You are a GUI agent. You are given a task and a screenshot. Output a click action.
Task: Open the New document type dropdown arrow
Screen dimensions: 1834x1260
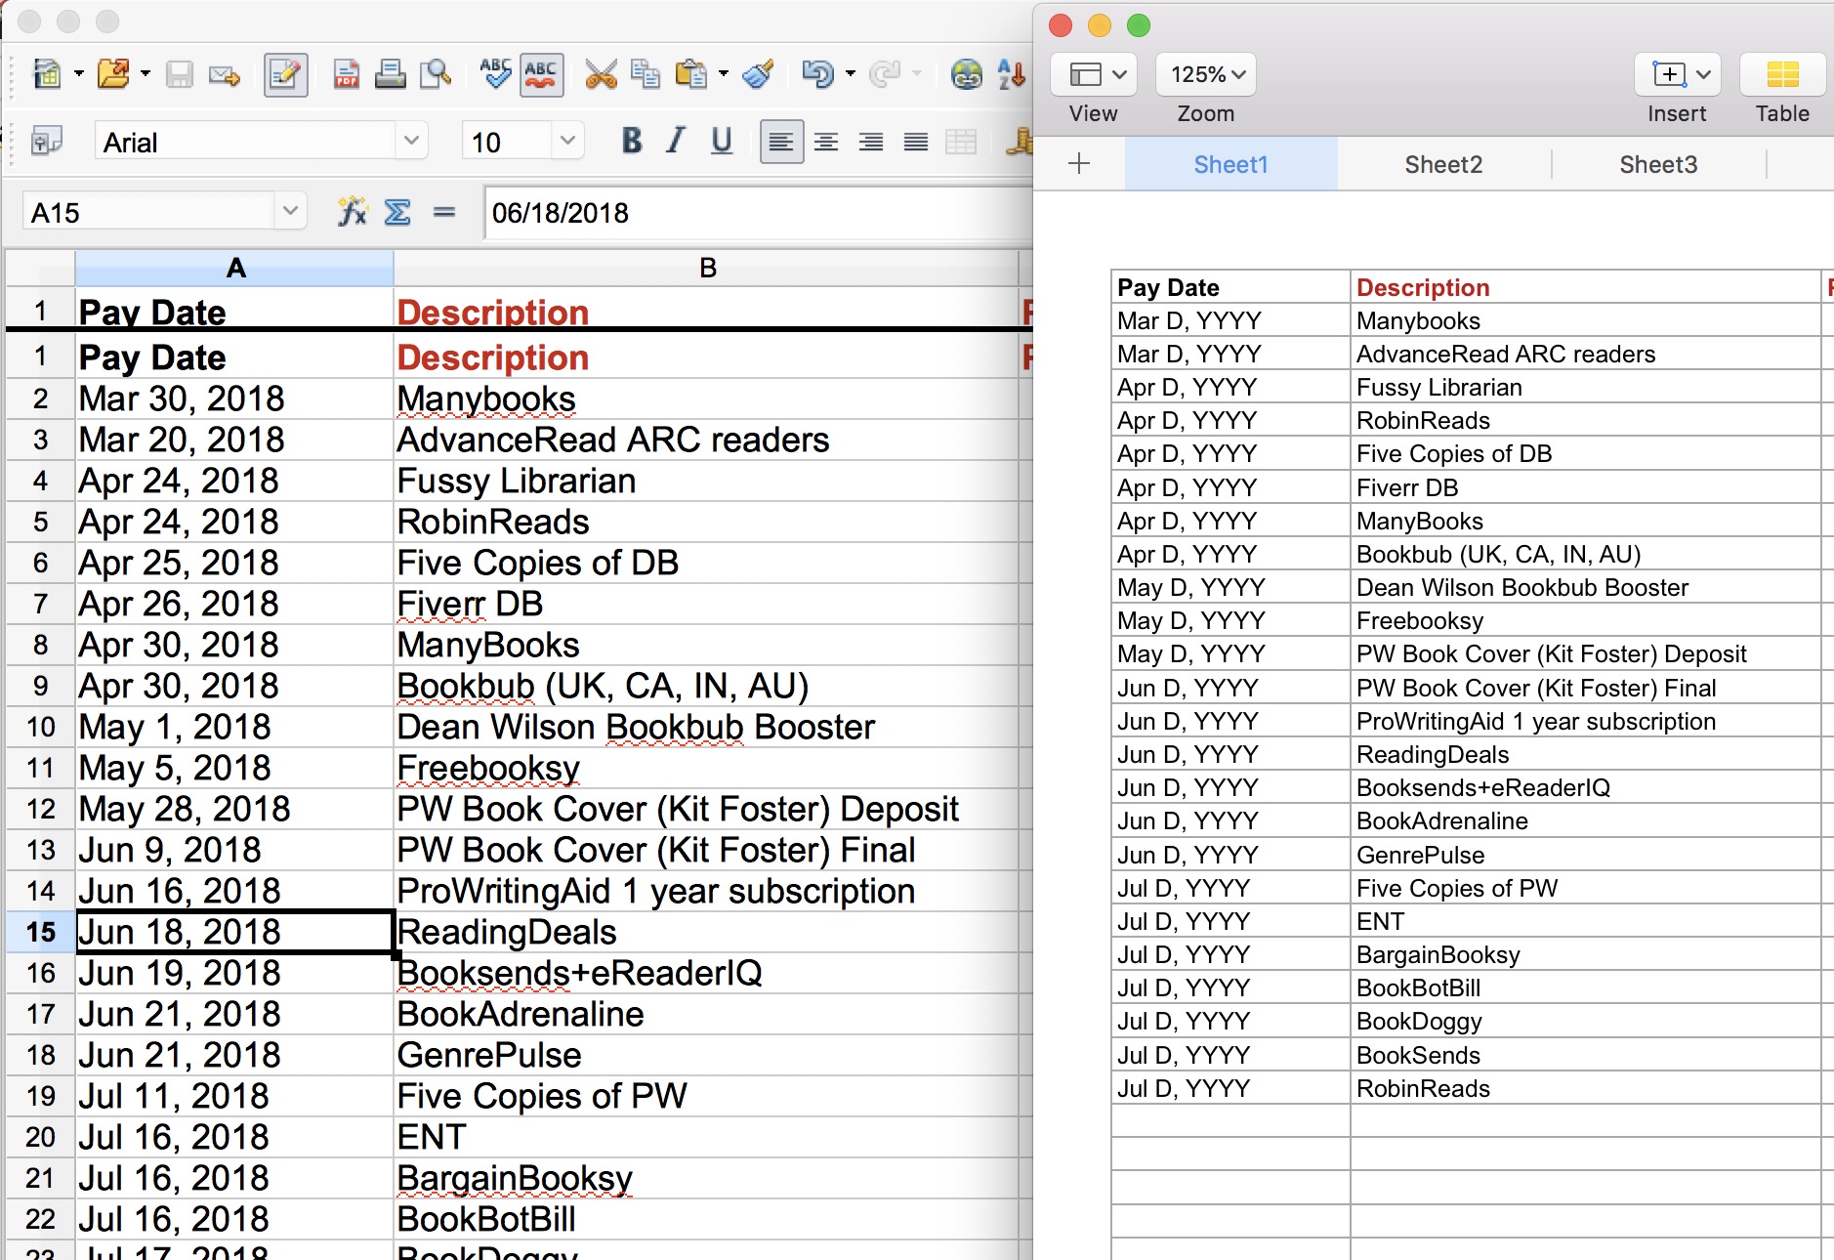(79, 73)
